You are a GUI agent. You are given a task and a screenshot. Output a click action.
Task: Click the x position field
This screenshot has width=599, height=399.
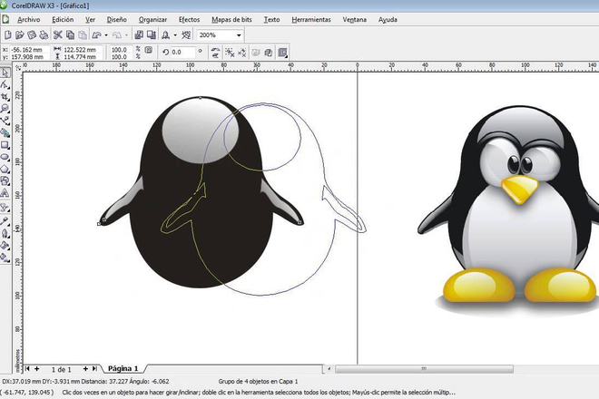point(29,50)
